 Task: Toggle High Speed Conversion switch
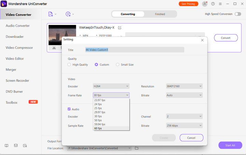[x=238, y=14]
